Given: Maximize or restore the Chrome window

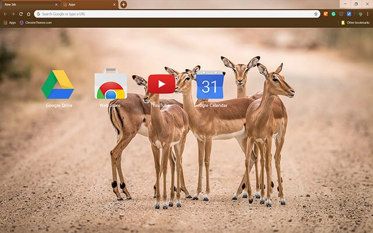Looking at the screenshot, I should point(356,4).
